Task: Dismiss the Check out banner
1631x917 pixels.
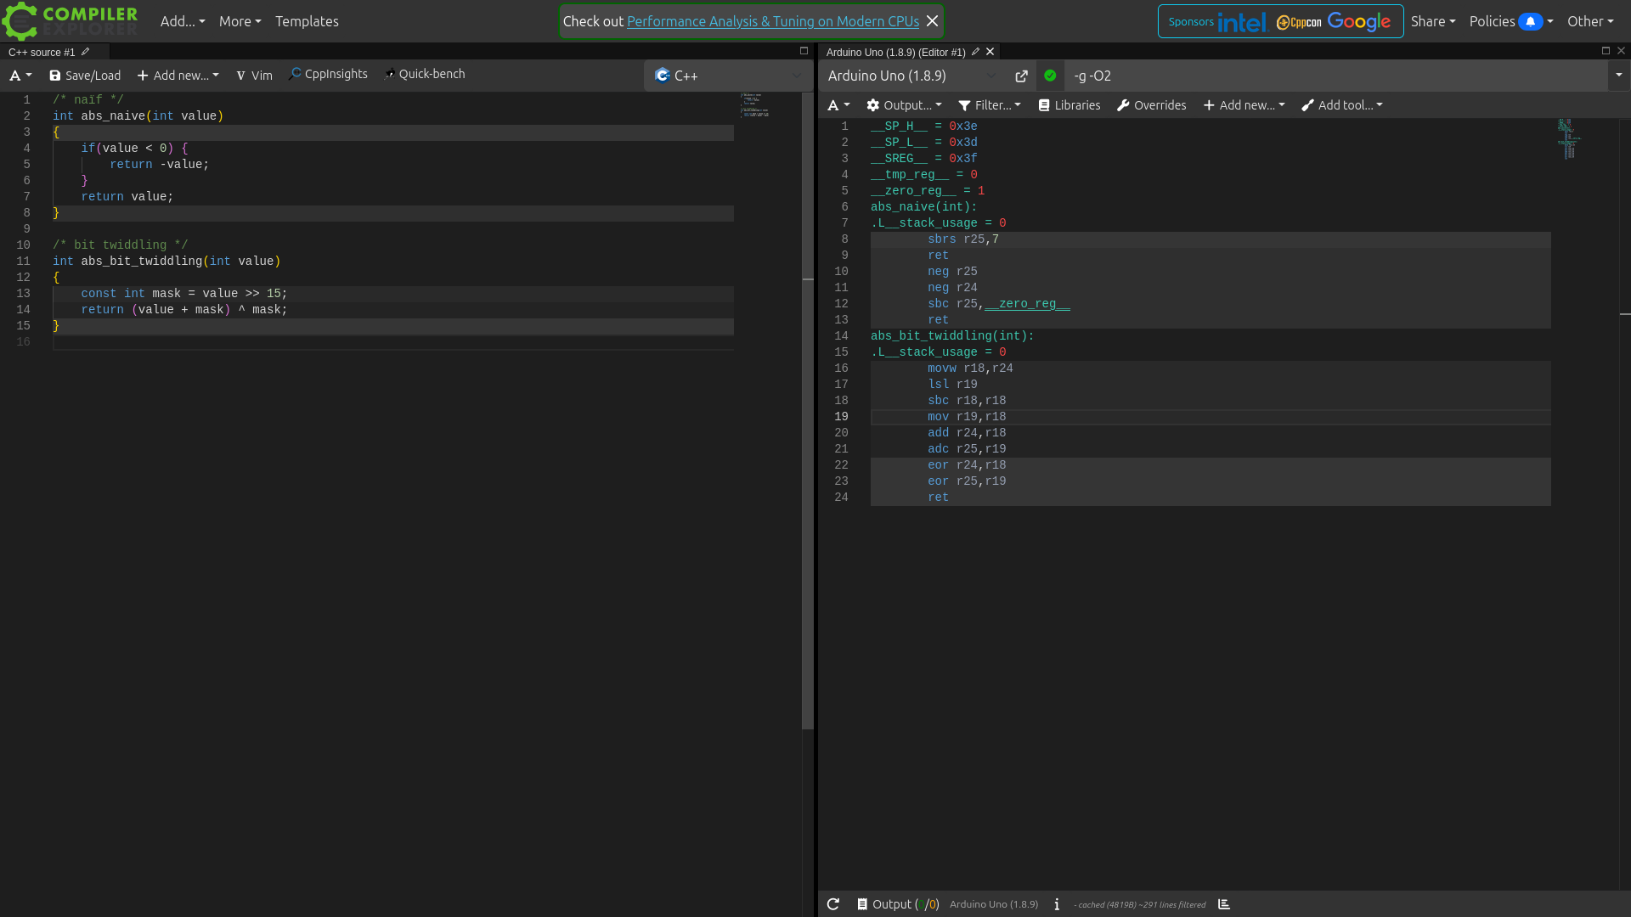Action: pos(933,21)
